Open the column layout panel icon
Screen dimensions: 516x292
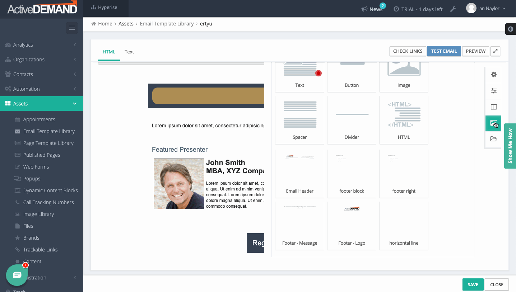pos(494,107)
